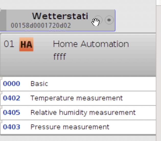Click the HA profile icon
161x141 pixels.
[x=26, y=45]
